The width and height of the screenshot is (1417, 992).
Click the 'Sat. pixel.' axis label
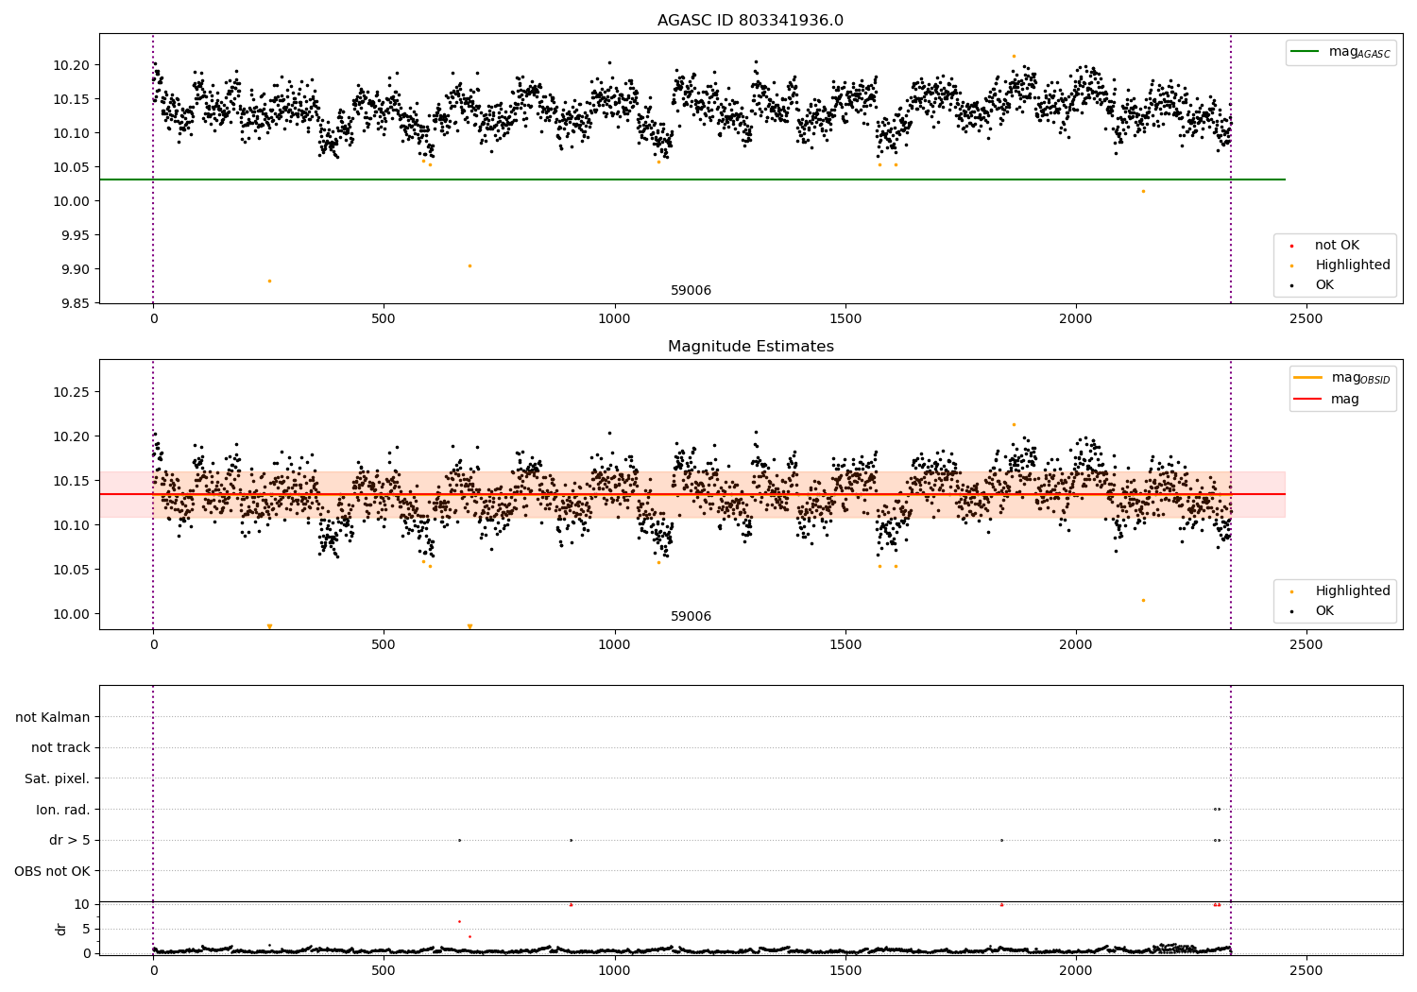coord(58,779)
